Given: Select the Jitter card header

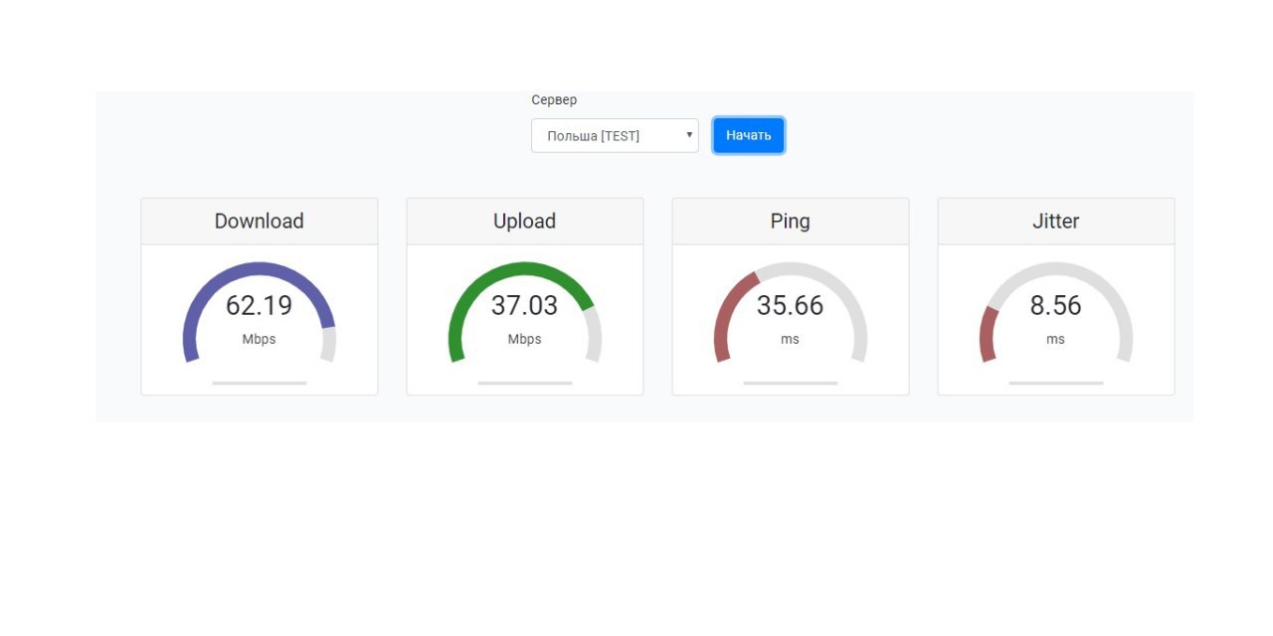Looking at the screenshot, I should (1056, 222).
